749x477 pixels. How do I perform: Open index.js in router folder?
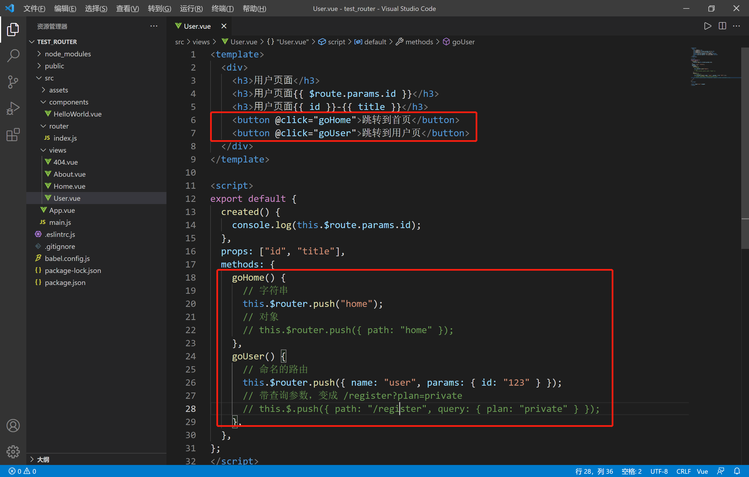(x=65, y=138)
